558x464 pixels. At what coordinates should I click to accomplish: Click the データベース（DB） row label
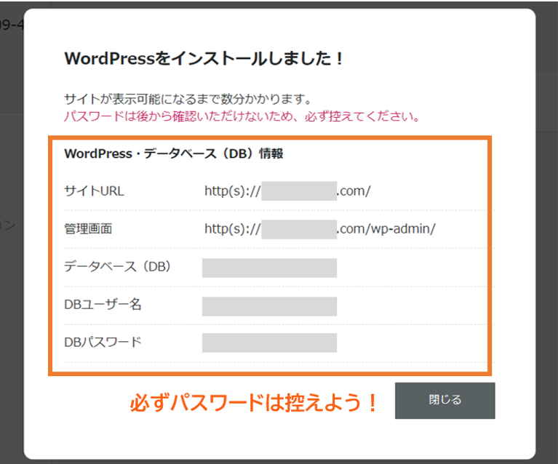tap(117, 267)
